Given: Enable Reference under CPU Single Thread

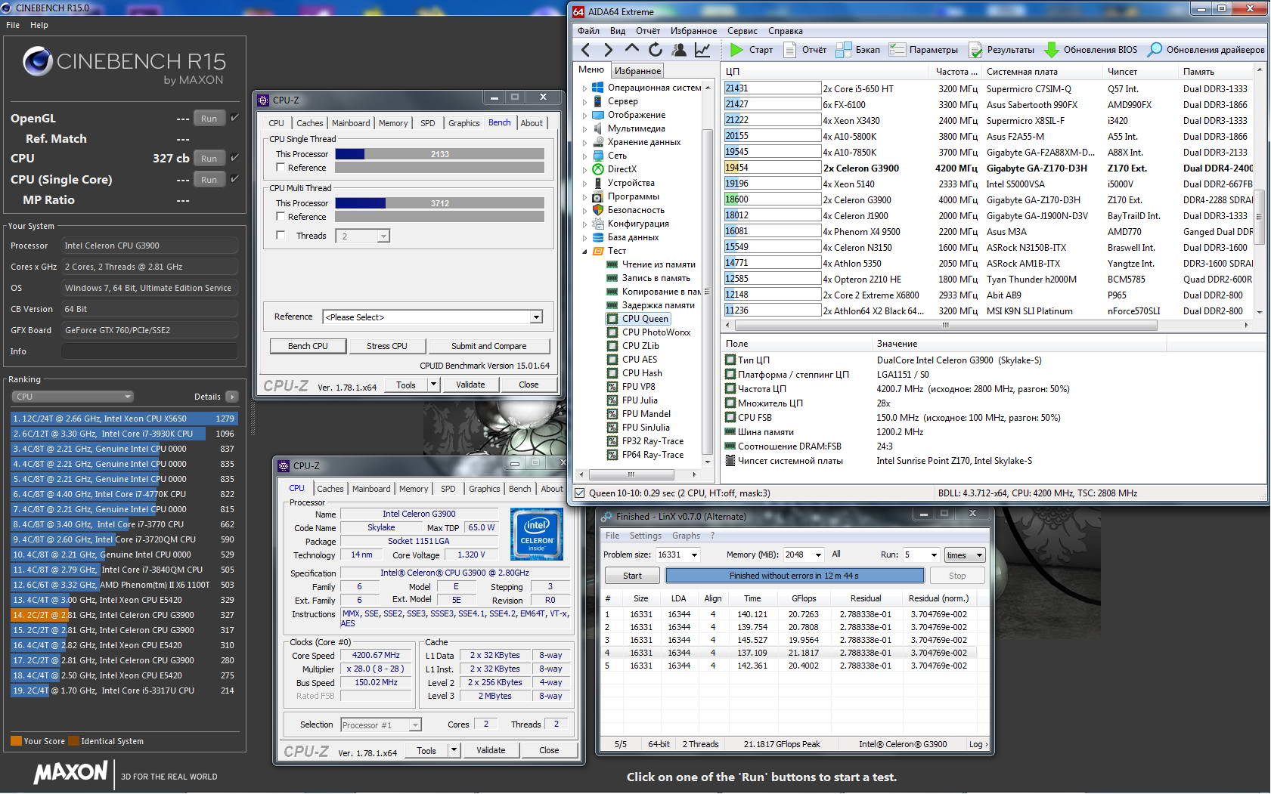Looking at the screenshot, I should pyautogui.click(x=281, y=168).
